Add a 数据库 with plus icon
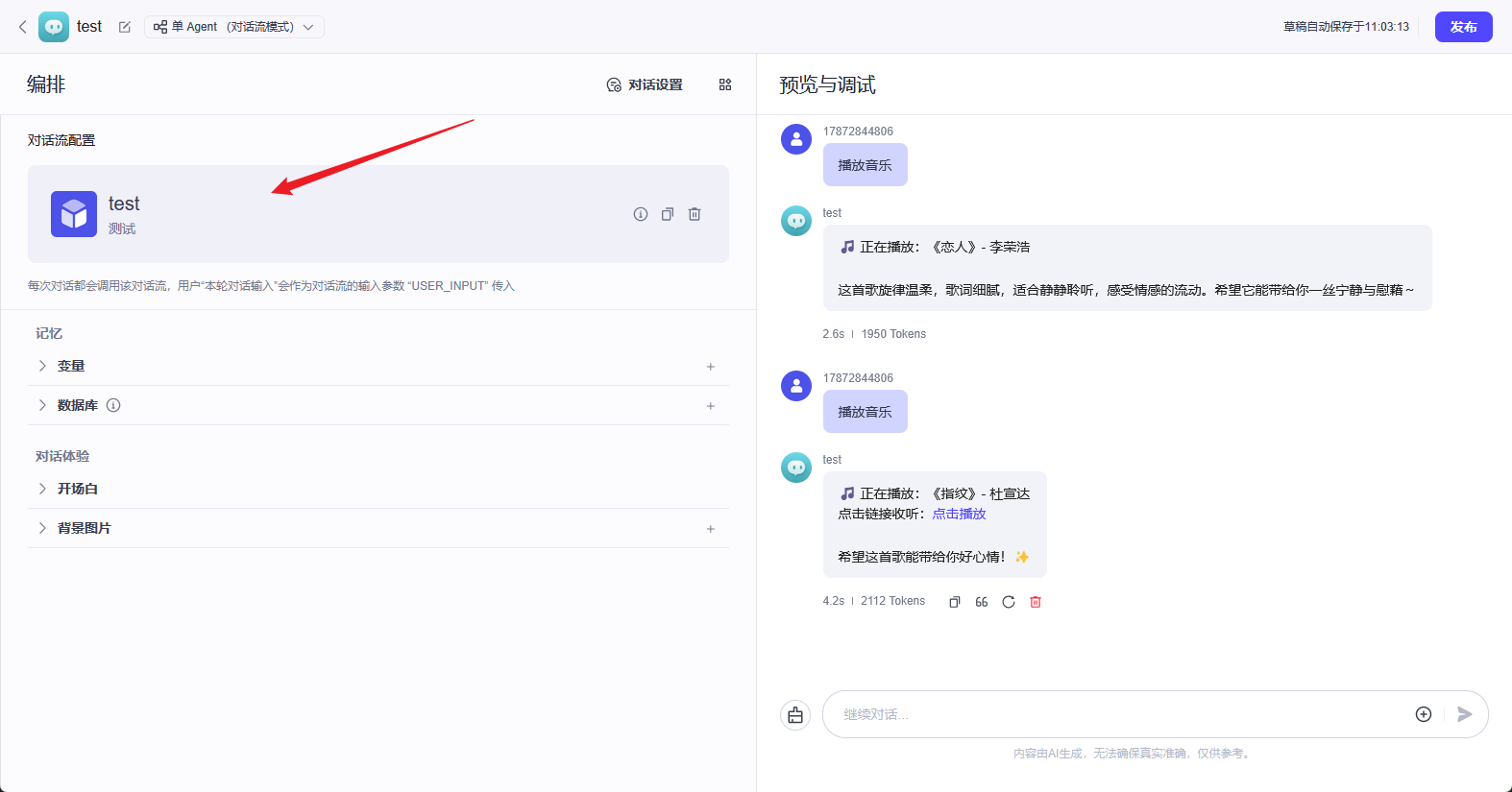The height and width of the screenshot is (792, 1512). (711, 406)
